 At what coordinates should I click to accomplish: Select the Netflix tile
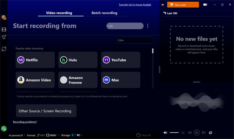point(35,60)
